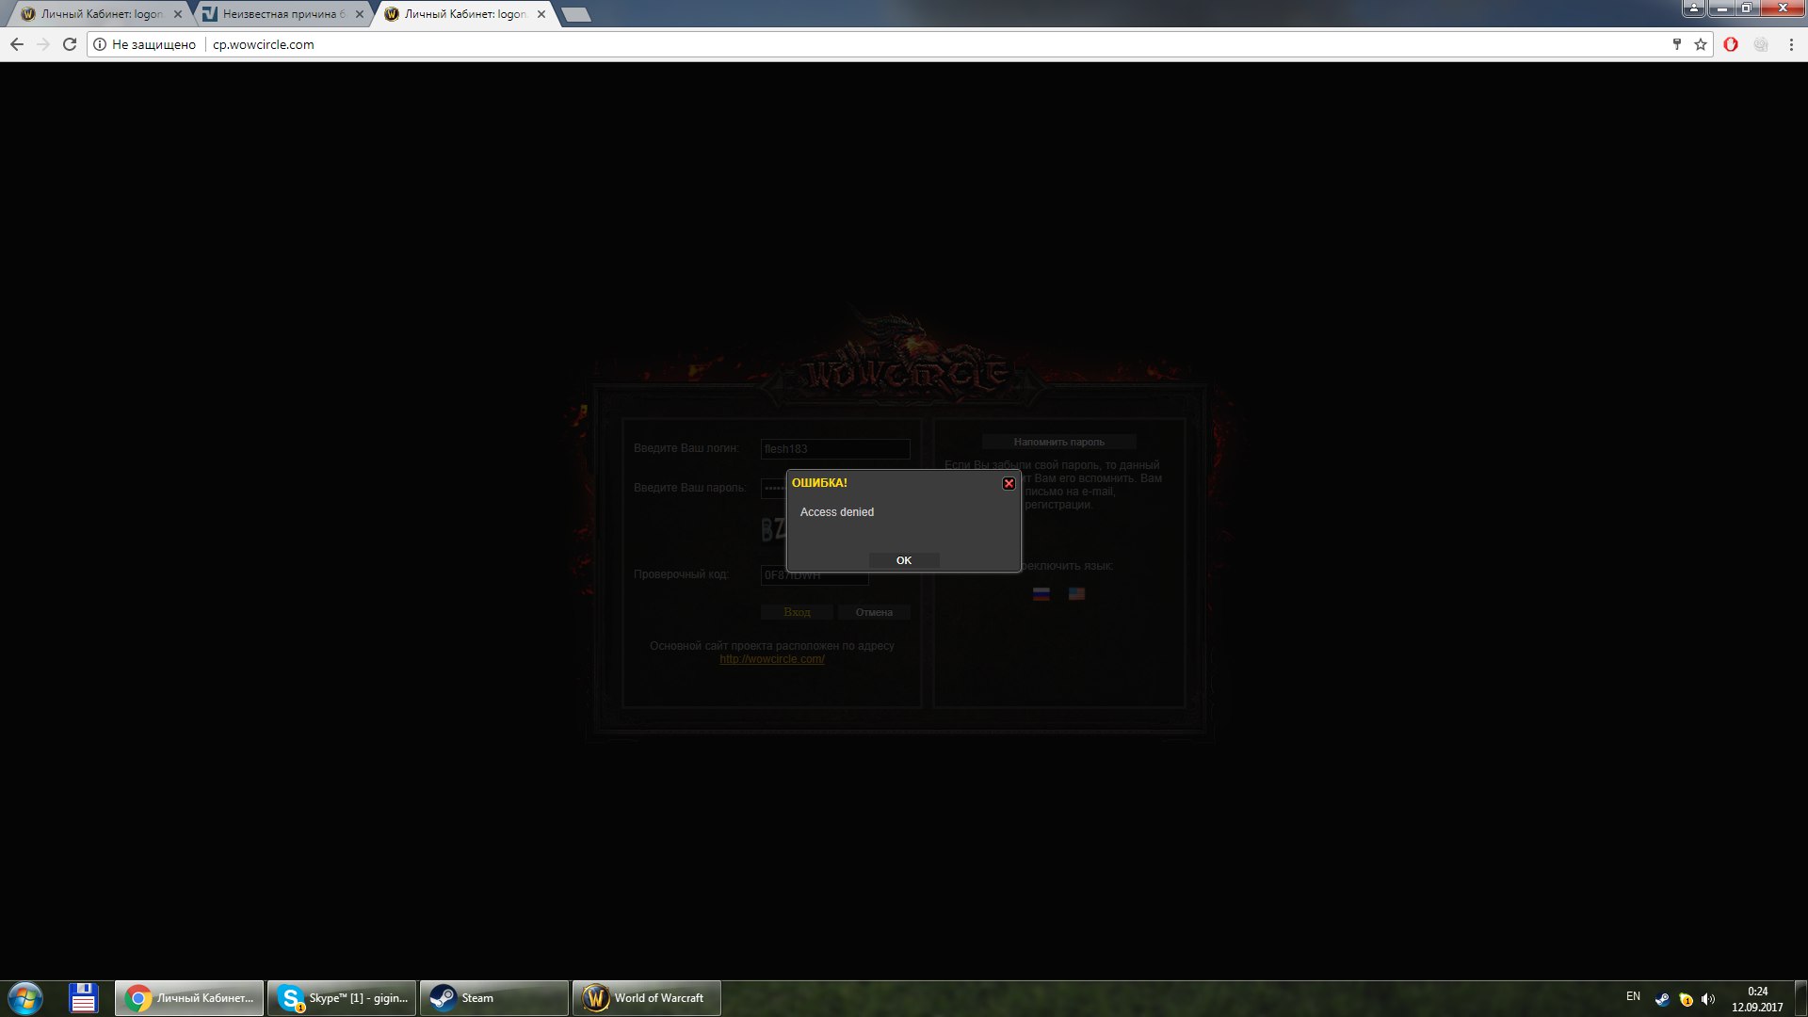The height and width of the screenshot is (1017, 1808).
Task: Click OK in the error dialog
Action: [x=903, y=560]
